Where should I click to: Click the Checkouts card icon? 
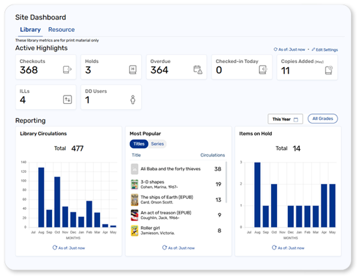click(x=68, y=70)
